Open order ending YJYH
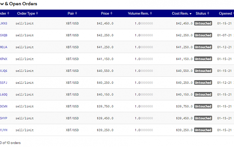The width and height of the screenshot is (234, 147). click(4, 130)
